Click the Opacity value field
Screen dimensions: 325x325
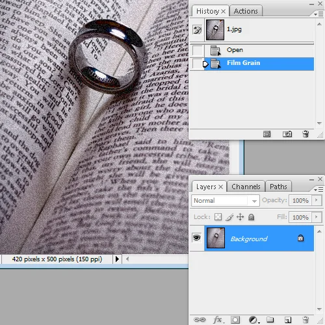[x=300, y=200]
